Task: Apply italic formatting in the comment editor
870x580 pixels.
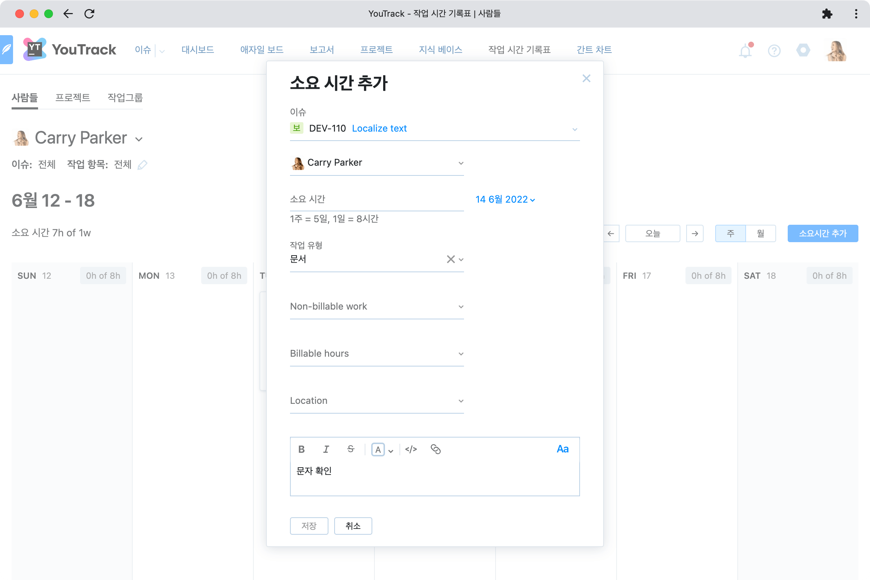Action: point(326,449)
